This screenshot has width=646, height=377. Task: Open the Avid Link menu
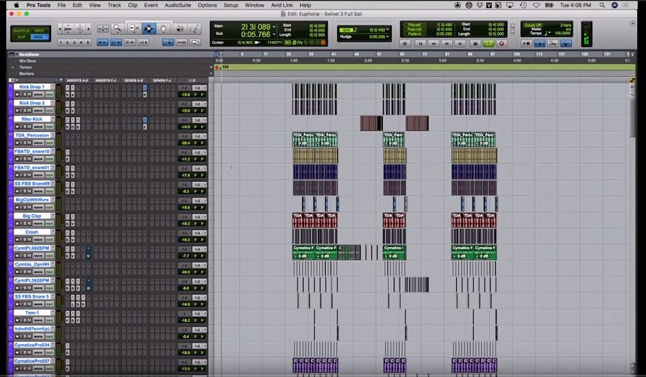[282, 5]
